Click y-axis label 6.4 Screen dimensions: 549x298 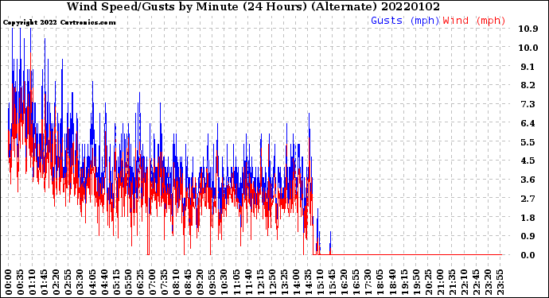coord(528,123)
